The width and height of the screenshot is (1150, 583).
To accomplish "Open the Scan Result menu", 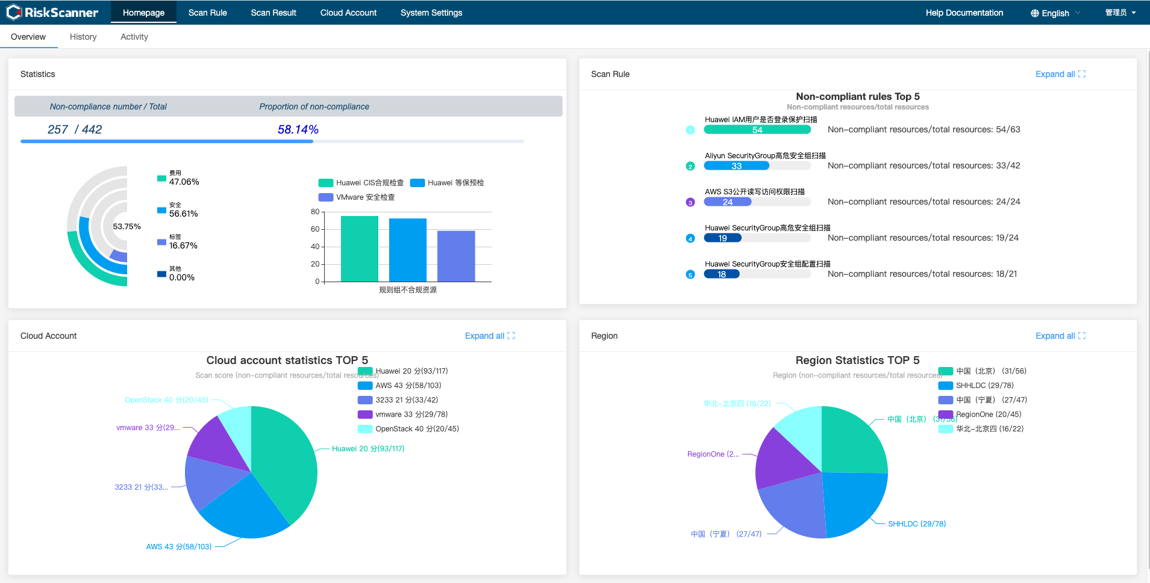I will [273, 13].
